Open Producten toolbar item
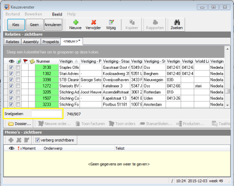This screenshot has width=234, height=186. [x=190, y=124]
